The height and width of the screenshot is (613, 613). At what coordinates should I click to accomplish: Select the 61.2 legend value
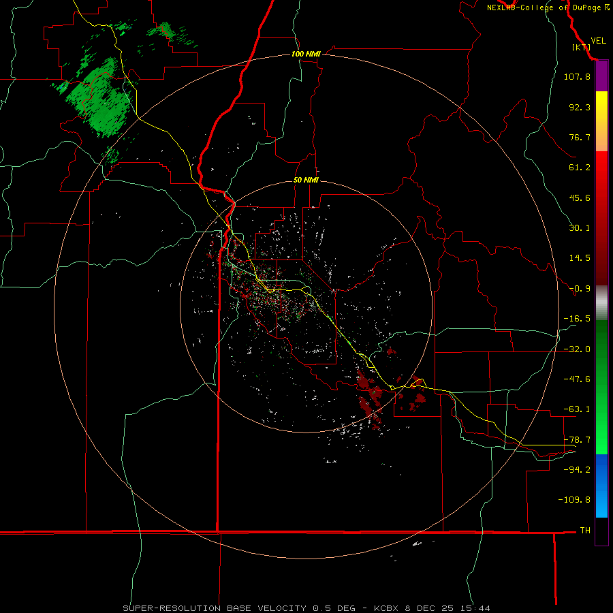coord(580,168)
